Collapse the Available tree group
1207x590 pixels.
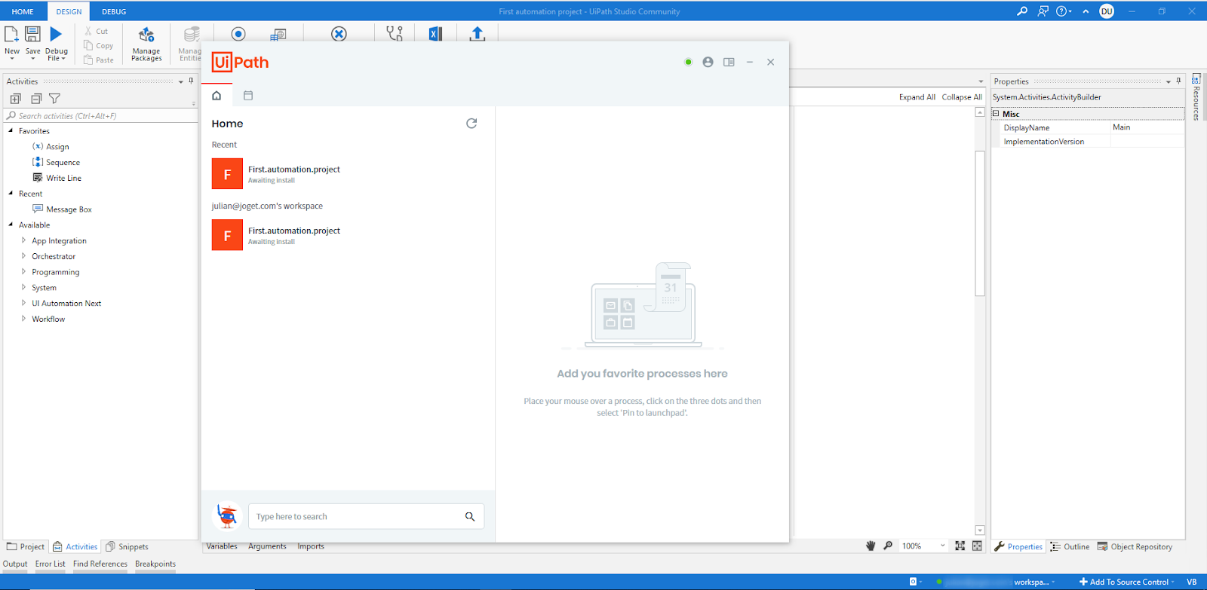click(x=11, y=225)
